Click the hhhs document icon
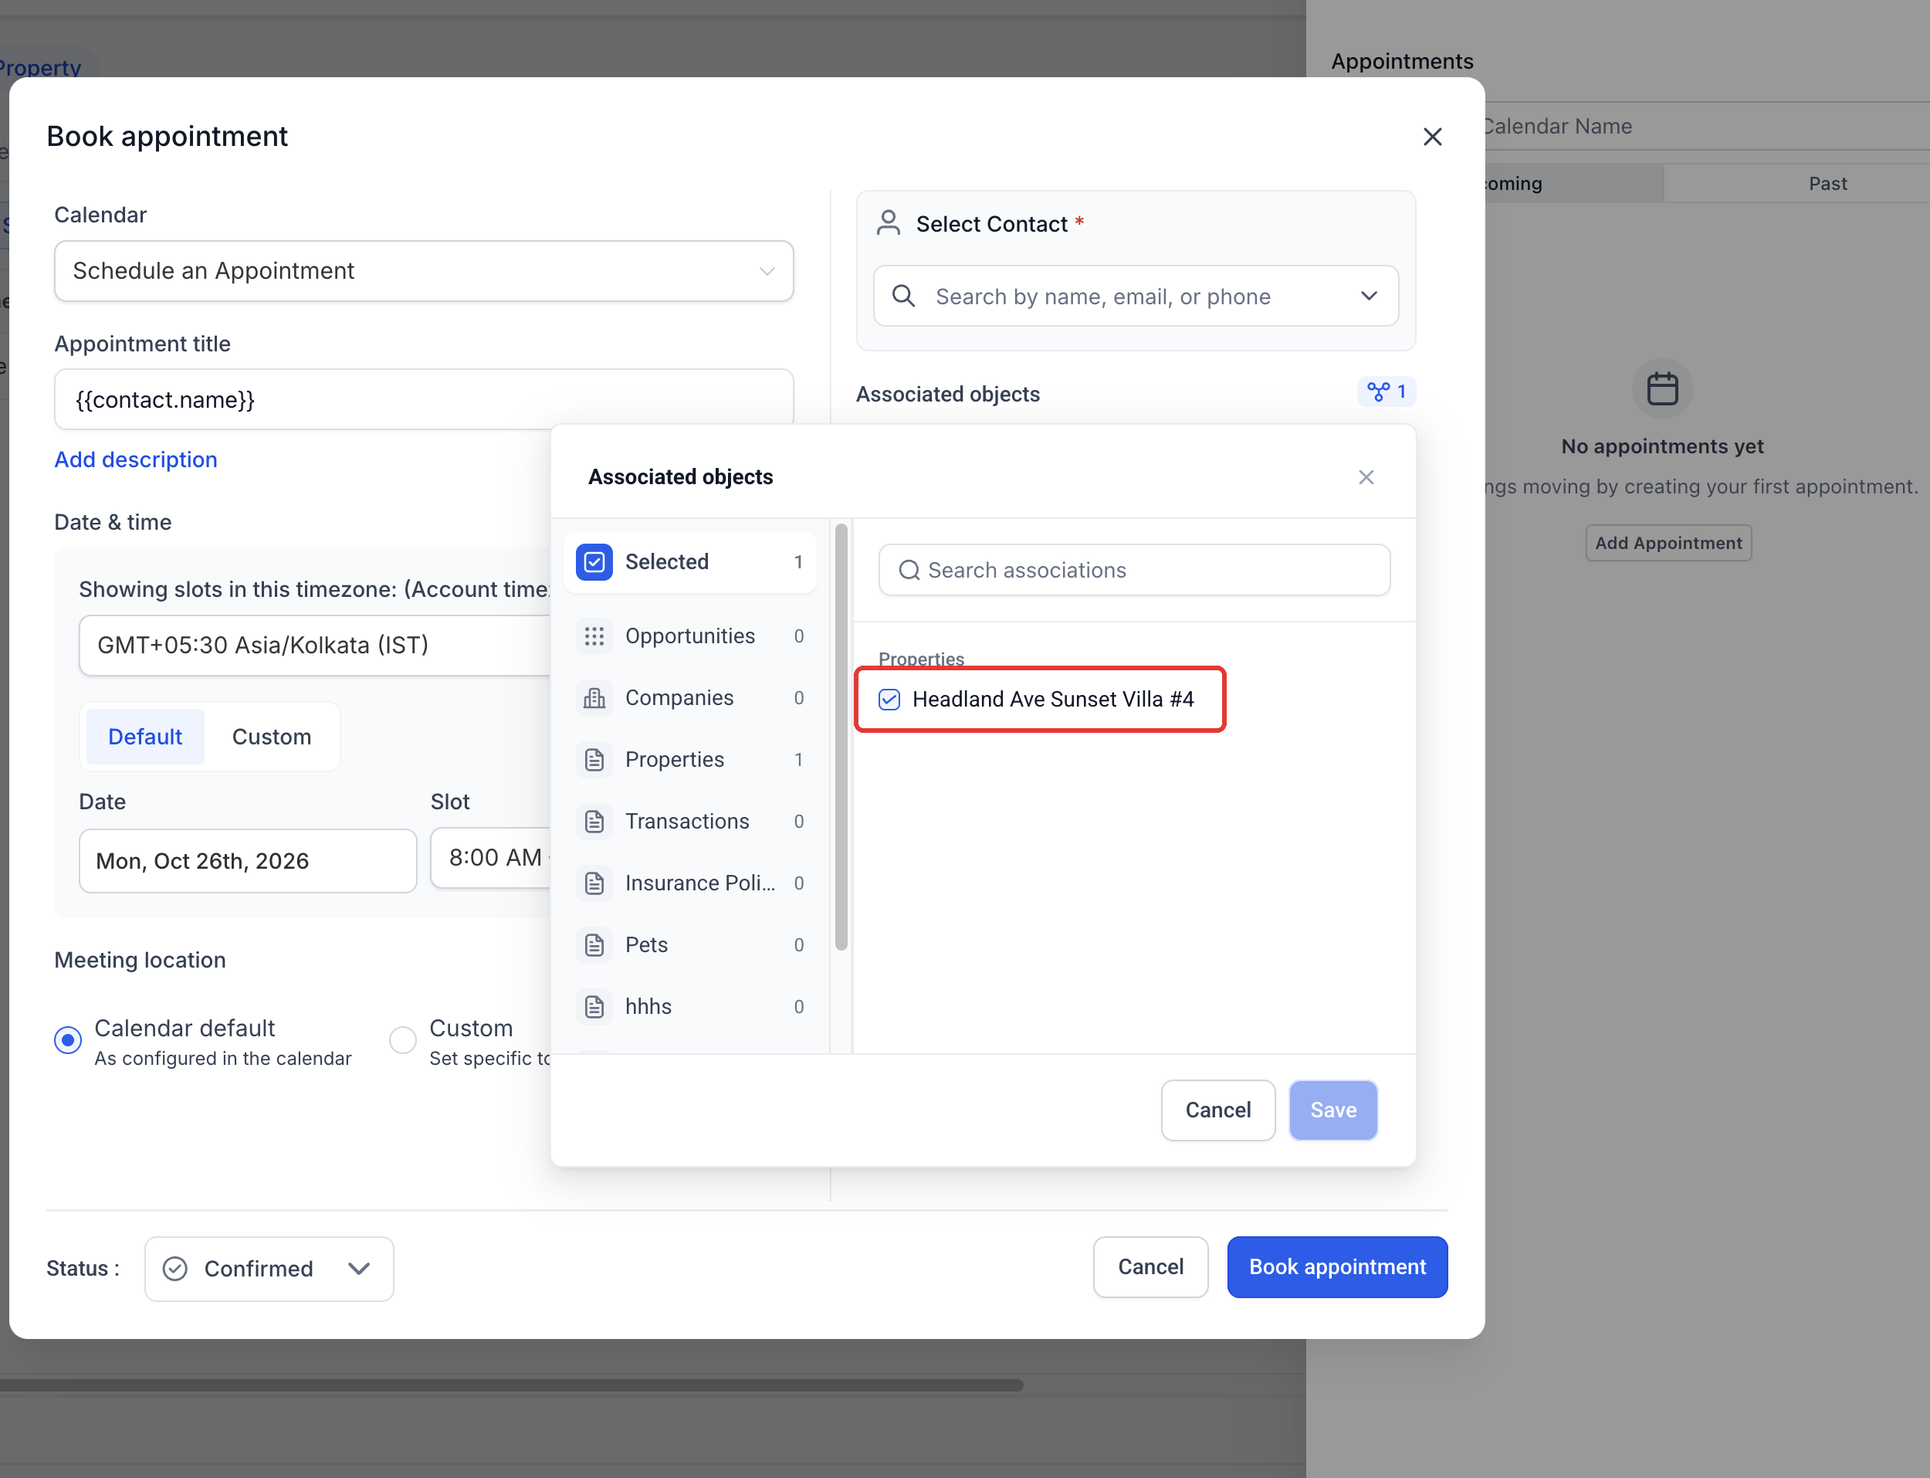Viewport: 1930px width, 1478px height. point(594,1006)
